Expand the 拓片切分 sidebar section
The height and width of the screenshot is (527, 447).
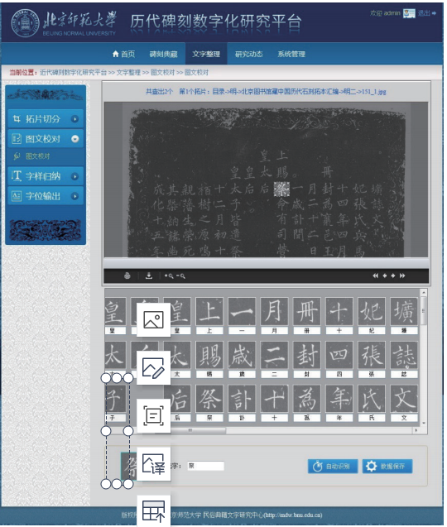74,118
